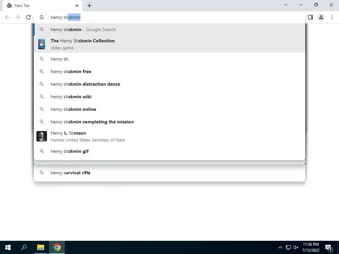Select 'henry stickmin distraction dance' suggestion

tap(169, 84)
